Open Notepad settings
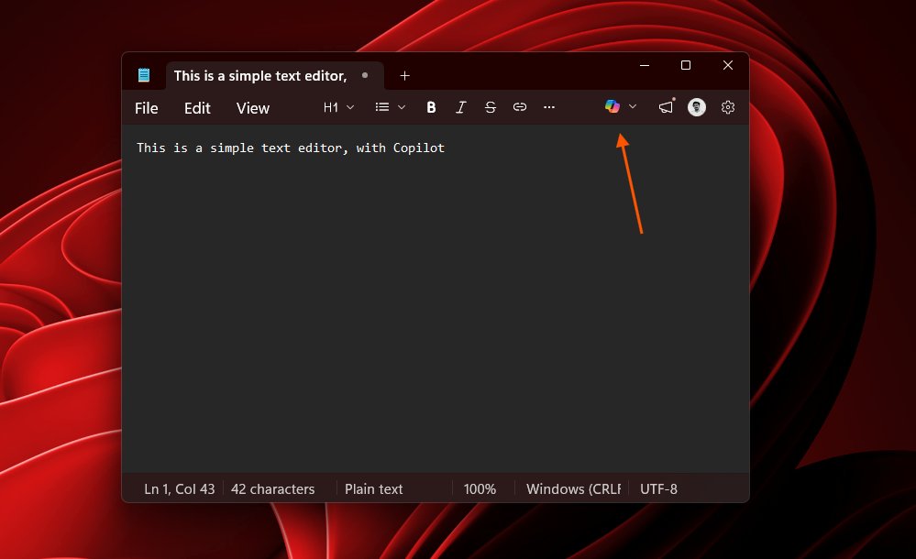916x559 pixels. coord(727,107)
